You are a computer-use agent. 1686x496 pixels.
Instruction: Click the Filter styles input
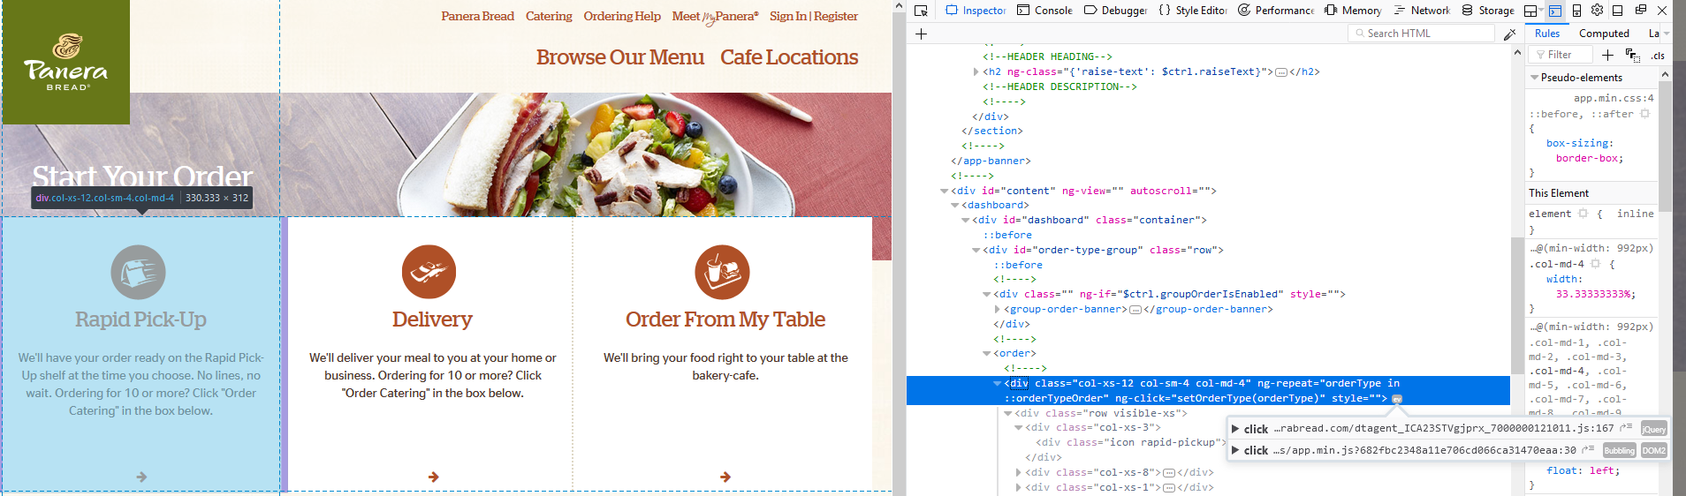coord(1561,55)
